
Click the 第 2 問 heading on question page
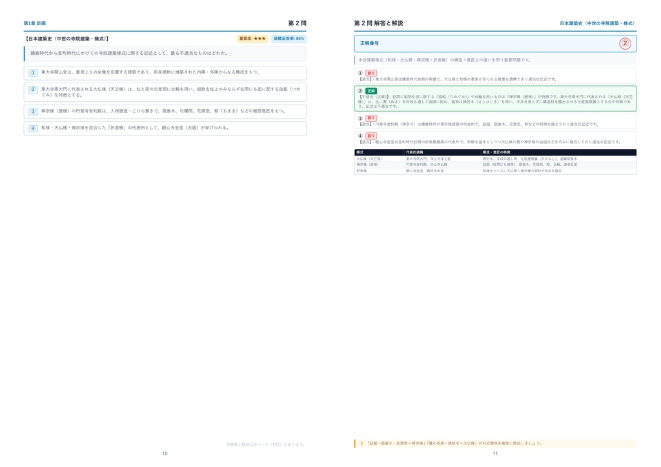pyautogui.click(x=297, y=23)
